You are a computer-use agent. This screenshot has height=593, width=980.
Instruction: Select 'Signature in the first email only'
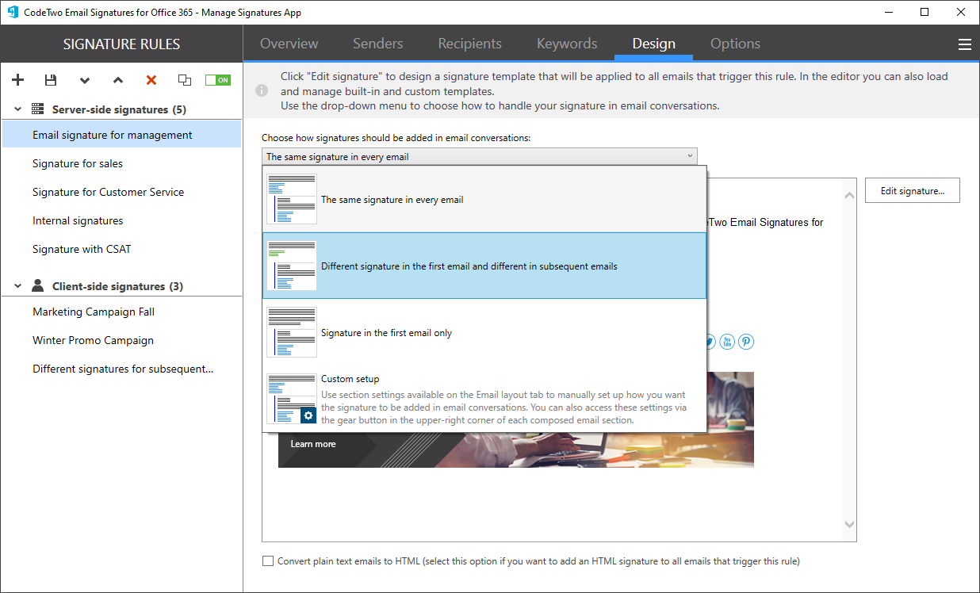[387, 332]
